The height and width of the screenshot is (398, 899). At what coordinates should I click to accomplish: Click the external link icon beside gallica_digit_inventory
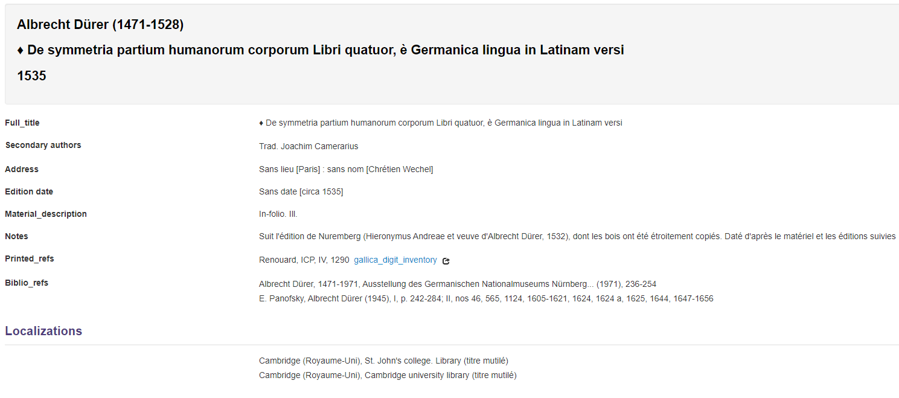(x=446, y=261)
